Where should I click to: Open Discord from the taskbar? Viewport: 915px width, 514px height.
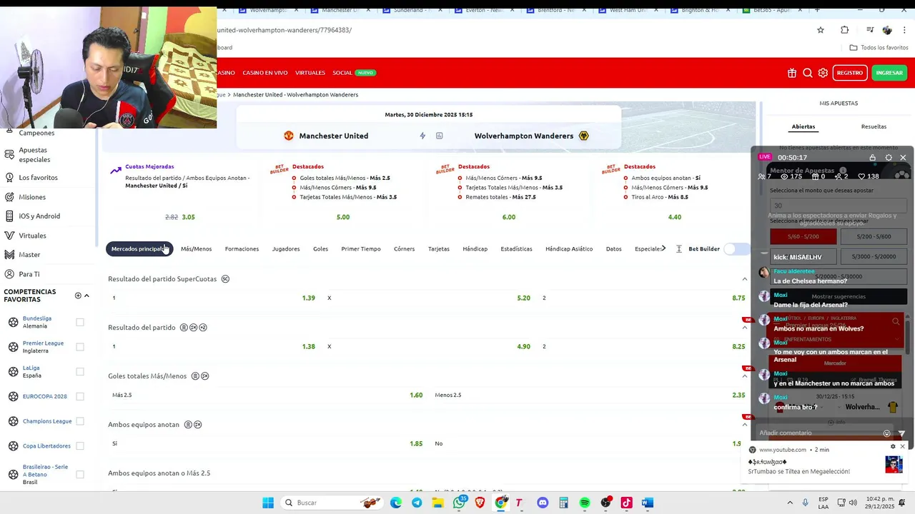[543, 503]
